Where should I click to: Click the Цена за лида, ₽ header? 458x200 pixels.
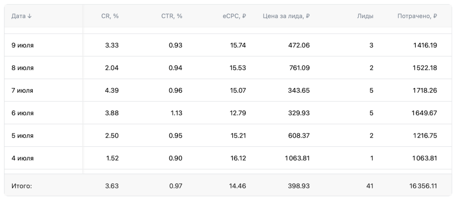[286, 16]
